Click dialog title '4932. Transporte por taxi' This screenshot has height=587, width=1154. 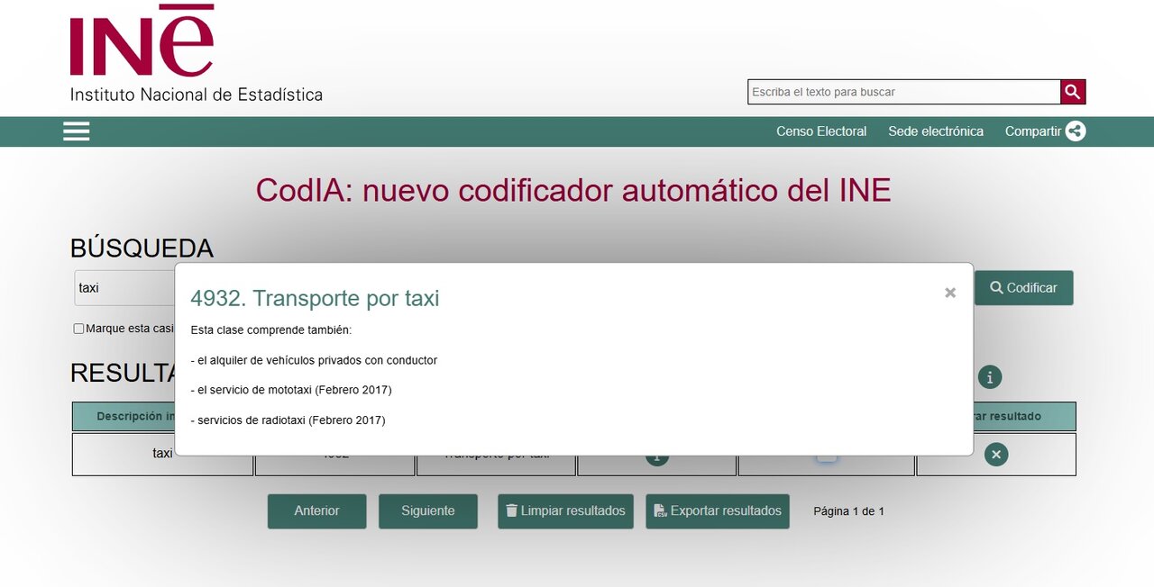pyautogui.click(x=315, y=298)
